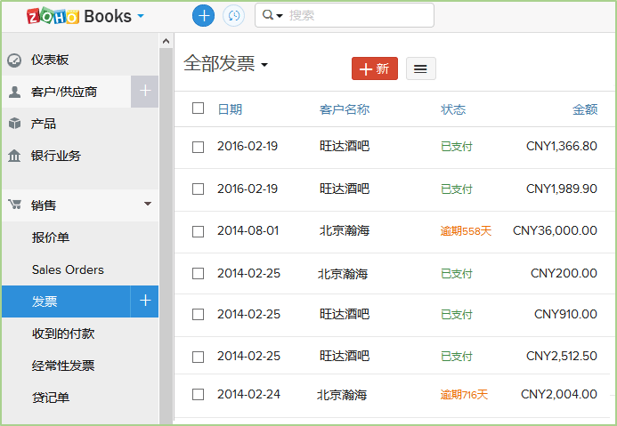Click the red 新 button
This screenshot has width=617, height=426.
(375, 68)
